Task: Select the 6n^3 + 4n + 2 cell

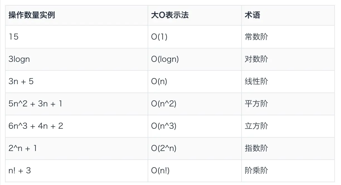Action: pos(77,126)
